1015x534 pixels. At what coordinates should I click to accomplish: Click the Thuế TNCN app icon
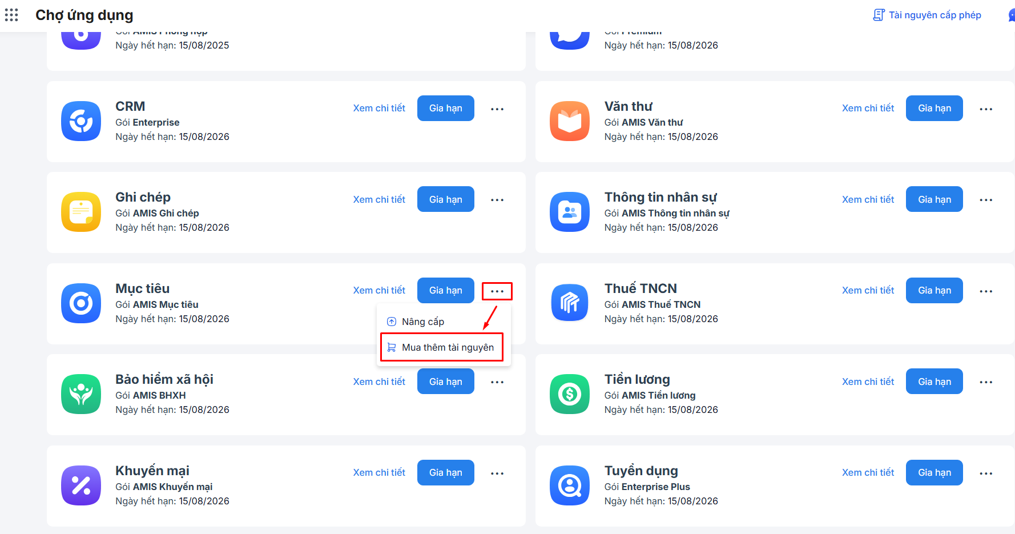(x=570, y=303)
